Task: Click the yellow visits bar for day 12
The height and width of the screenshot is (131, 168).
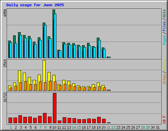Action: point(64,85)
